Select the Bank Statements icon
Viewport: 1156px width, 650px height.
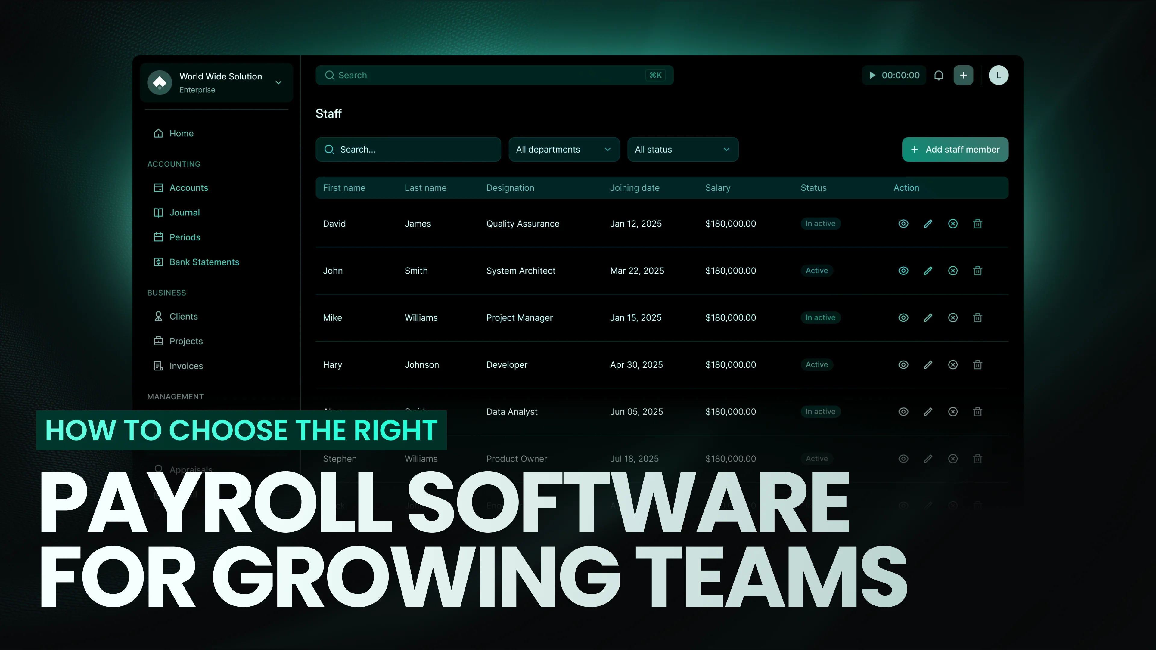click(158, 262)
